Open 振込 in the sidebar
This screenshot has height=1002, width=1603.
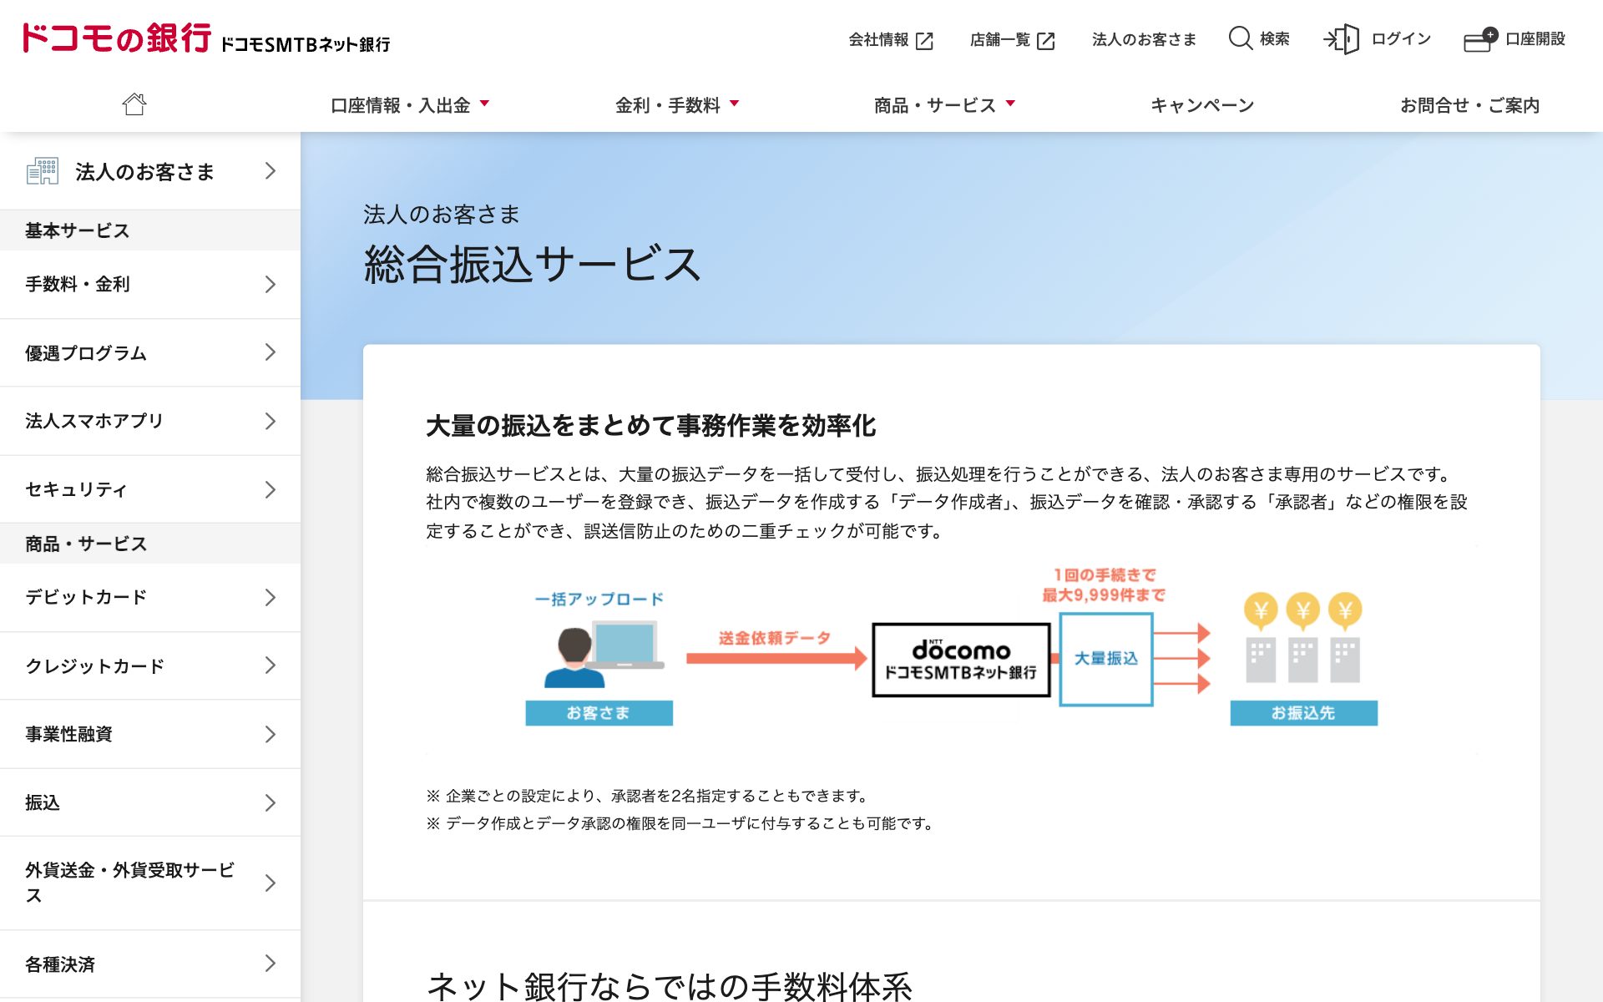[x=150, y=803]
